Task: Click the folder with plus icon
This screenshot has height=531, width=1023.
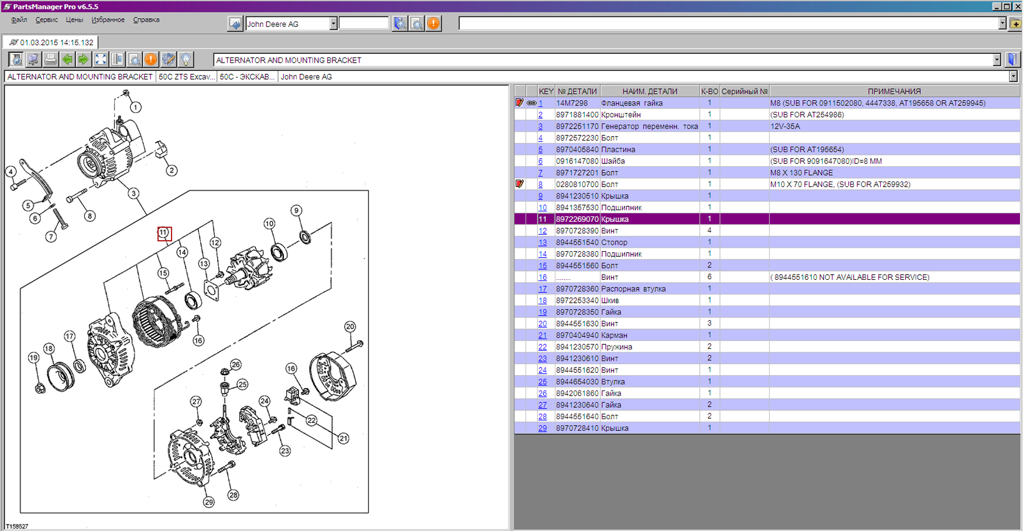Action: (x=1015, y=23)
